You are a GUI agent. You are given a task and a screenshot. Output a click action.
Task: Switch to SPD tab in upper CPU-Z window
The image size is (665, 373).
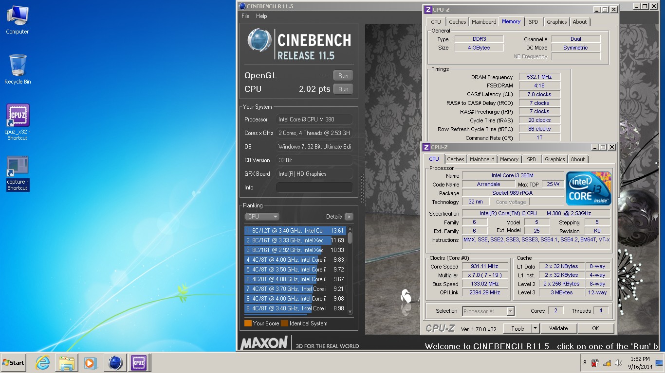(x=534, y=22)
